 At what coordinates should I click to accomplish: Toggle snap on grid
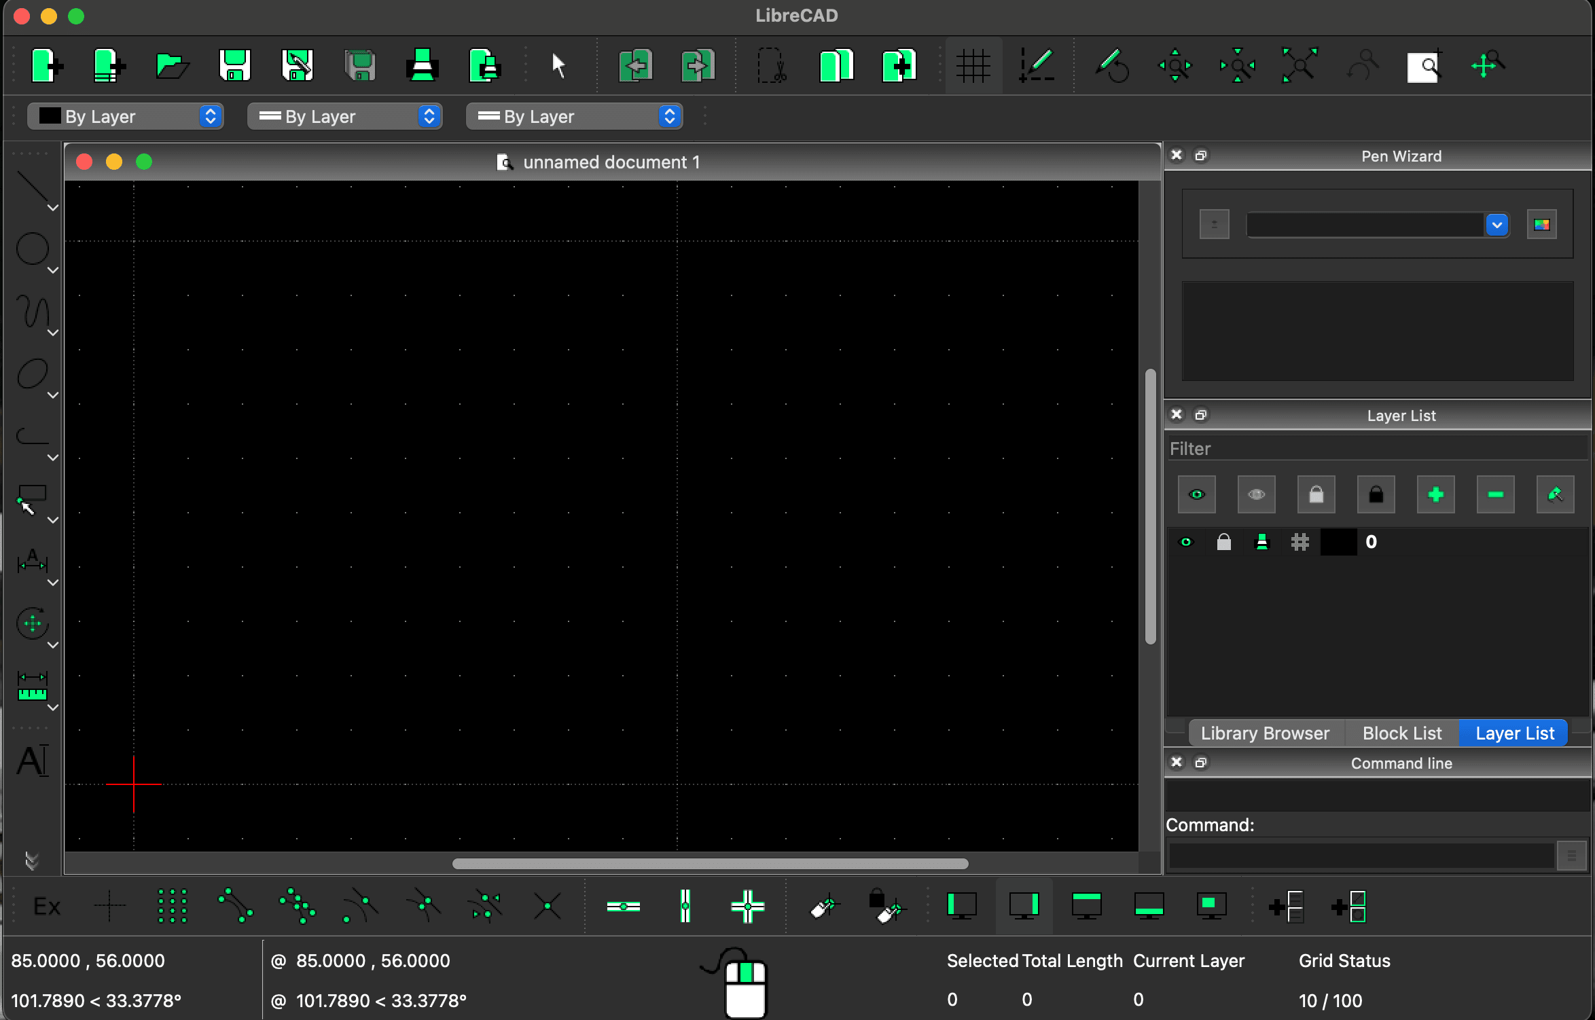tap(172, 907)
